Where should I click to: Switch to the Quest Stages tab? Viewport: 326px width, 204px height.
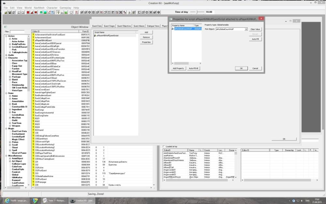click(x=109, y=26)
